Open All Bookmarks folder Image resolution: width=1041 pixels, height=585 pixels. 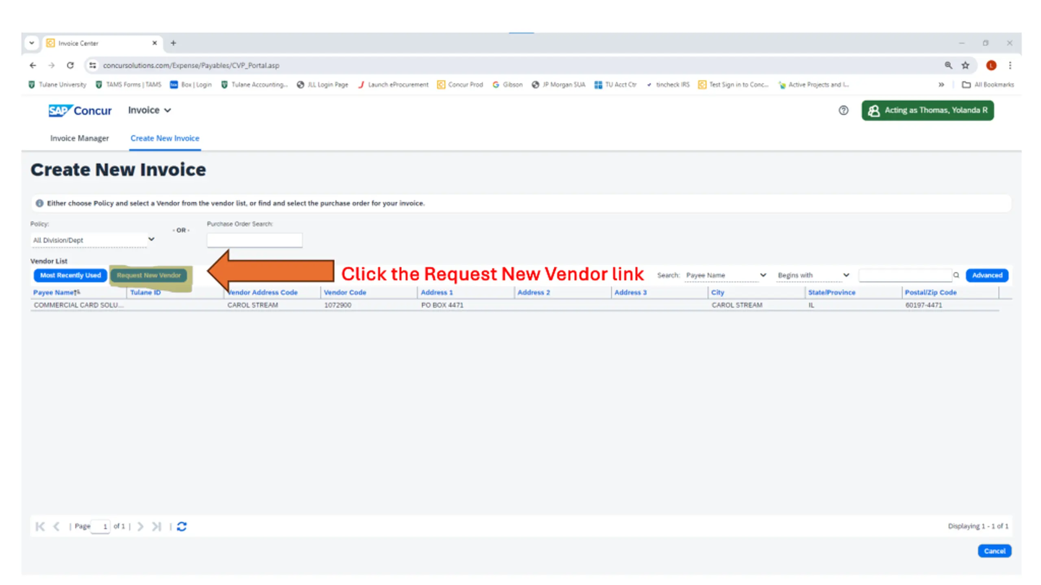pyautogui.click(x=988, y=84)
